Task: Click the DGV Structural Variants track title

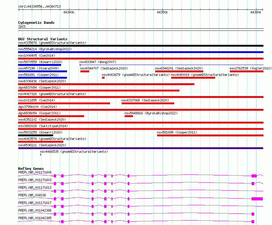Action: 43,39
